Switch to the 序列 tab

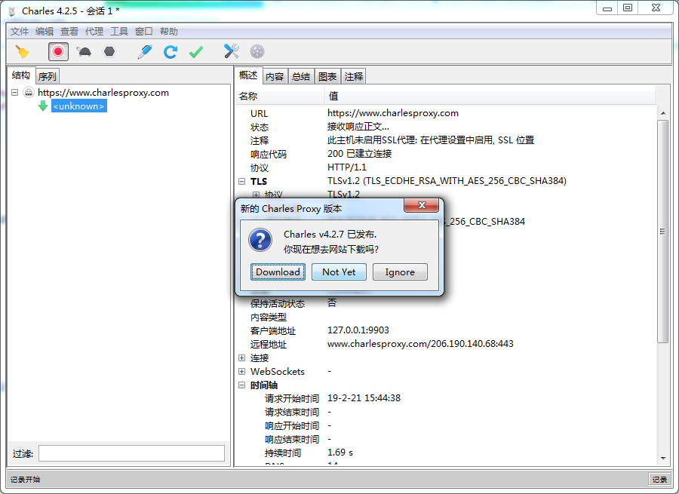click(48, 77)
